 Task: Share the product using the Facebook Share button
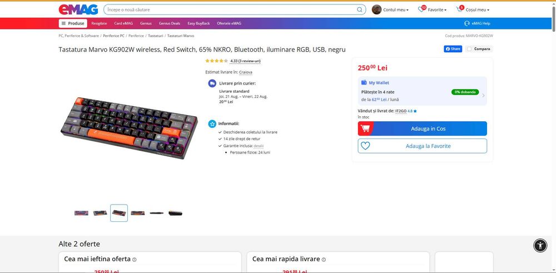click(453, 49)
